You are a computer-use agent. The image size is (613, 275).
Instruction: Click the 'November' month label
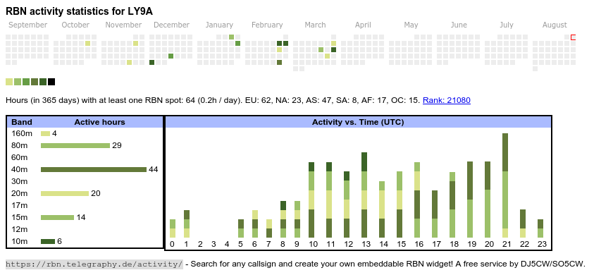(123, 25)
